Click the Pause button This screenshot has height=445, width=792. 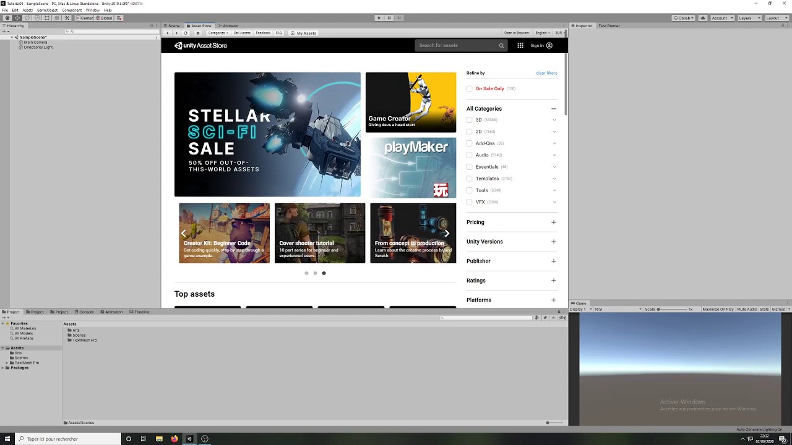389,18
